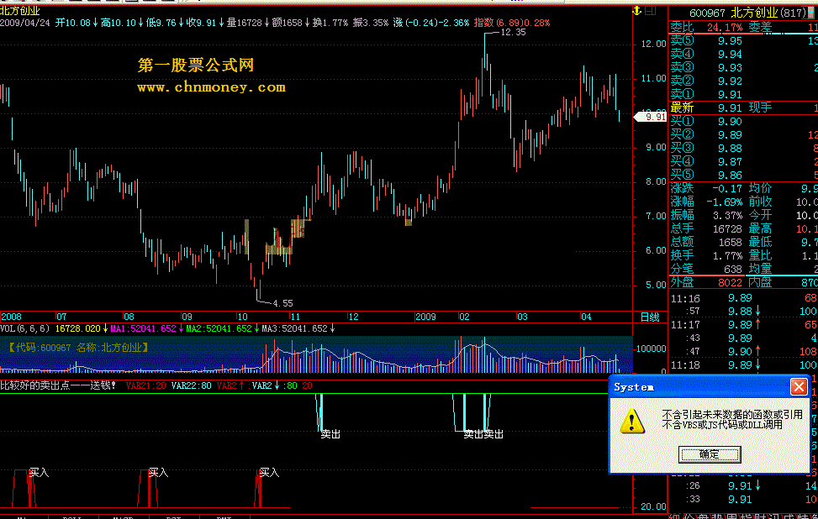Click the MA2:52041.652 volume label
The height and width of the screenshot is (519, 818).
[x=219, y=329]
